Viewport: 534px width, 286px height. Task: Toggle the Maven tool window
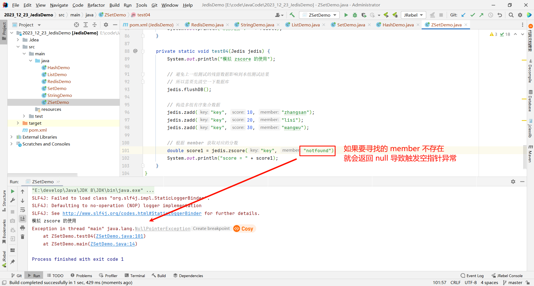pyautogui.click(x=530, y=154)
